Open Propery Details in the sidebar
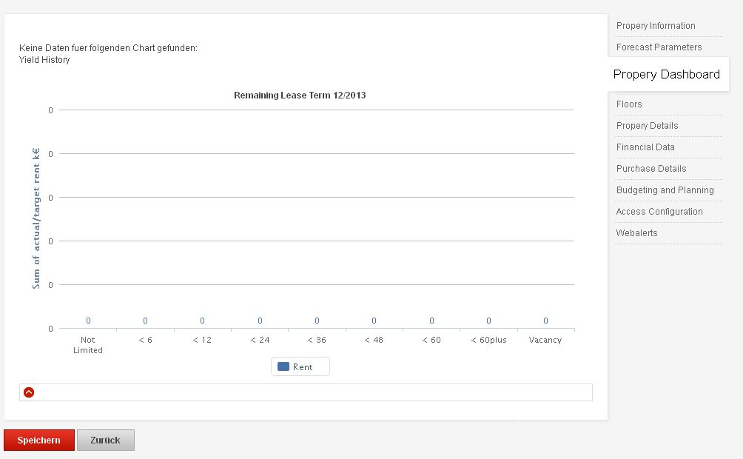The width and height of the screenshot is (743, 459). pos(647,126)
